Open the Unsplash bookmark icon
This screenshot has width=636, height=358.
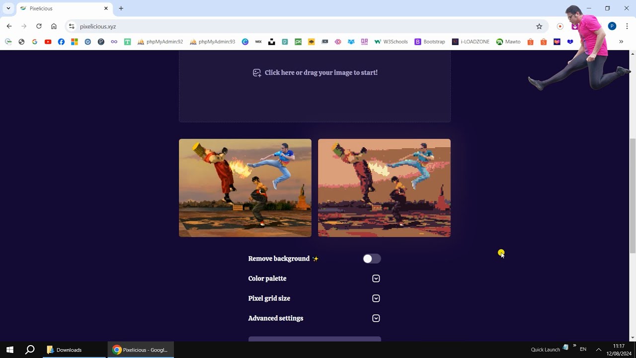coord(271,42)
